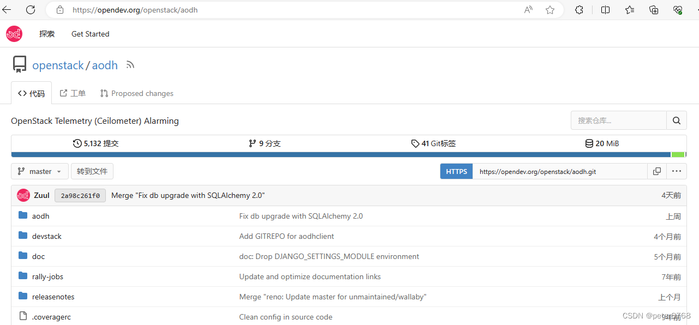Click the padlock site info icon
The width and height of the screenshot is (699, 325).
60,10
